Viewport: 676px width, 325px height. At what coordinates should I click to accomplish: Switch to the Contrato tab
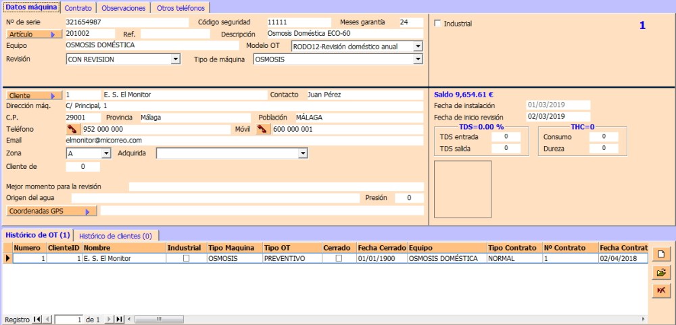click(78, 8)
